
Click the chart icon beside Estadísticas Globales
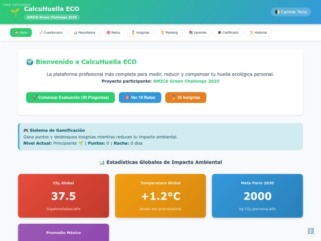[x=102, y=162]
